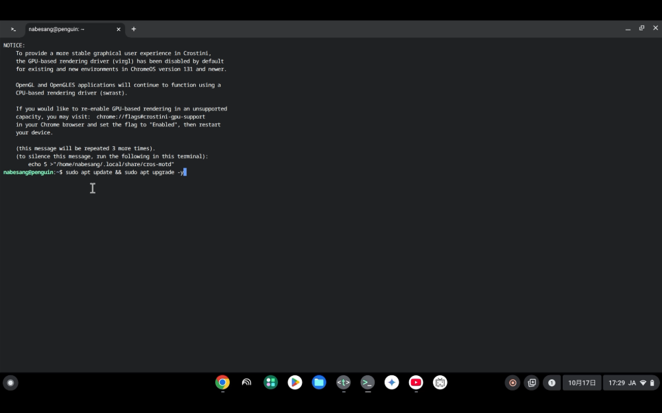Launch YouTube from the shelf

tap(416, 383)
